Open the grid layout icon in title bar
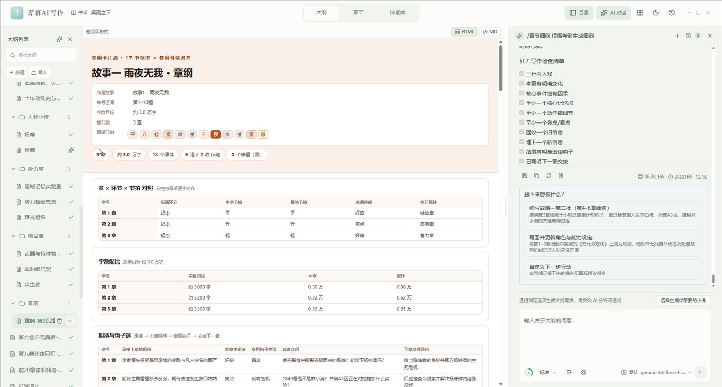 (x=640, y=13)
